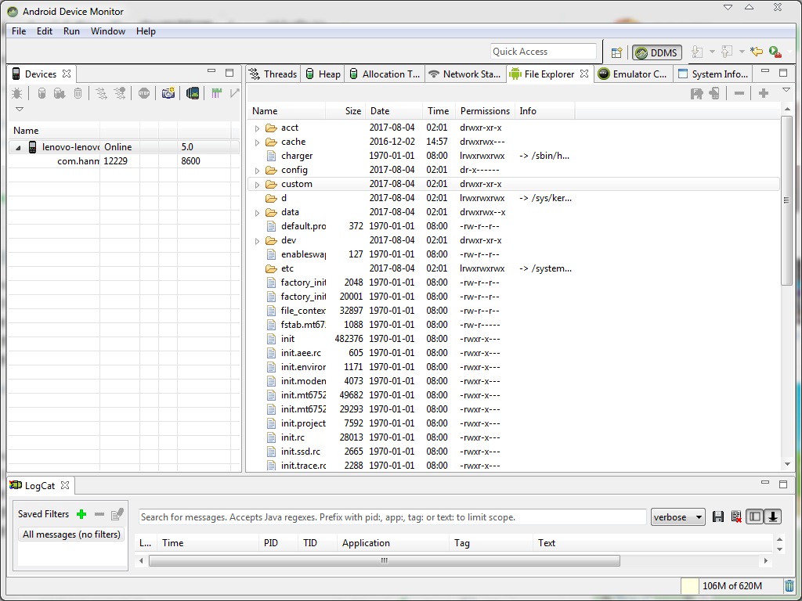Screen dimensions: 802x601
Task: Click the run external tools icon
Action: tap(775, 52)
